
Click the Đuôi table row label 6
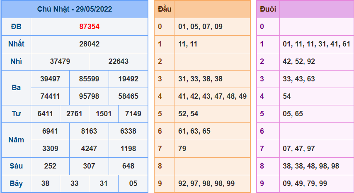coord(262,131)
